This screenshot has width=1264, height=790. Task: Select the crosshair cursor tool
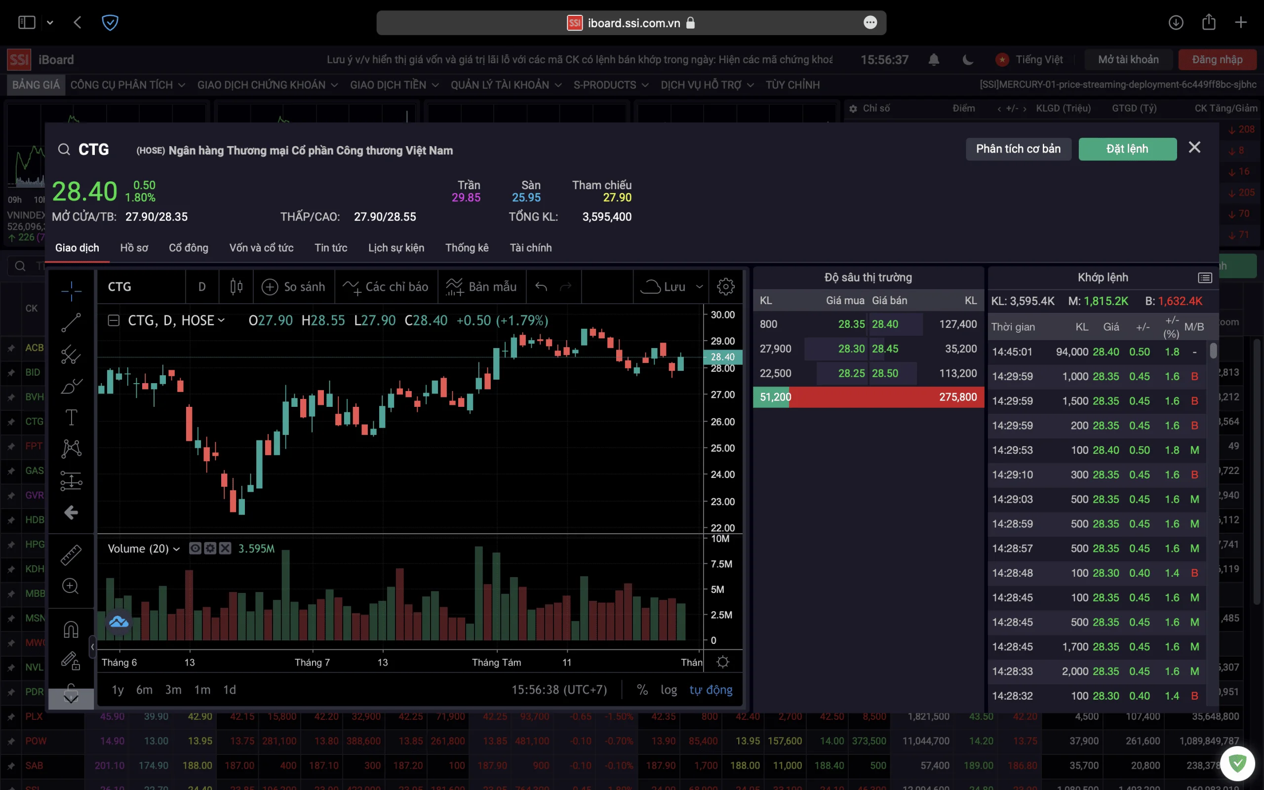[71, 291]
